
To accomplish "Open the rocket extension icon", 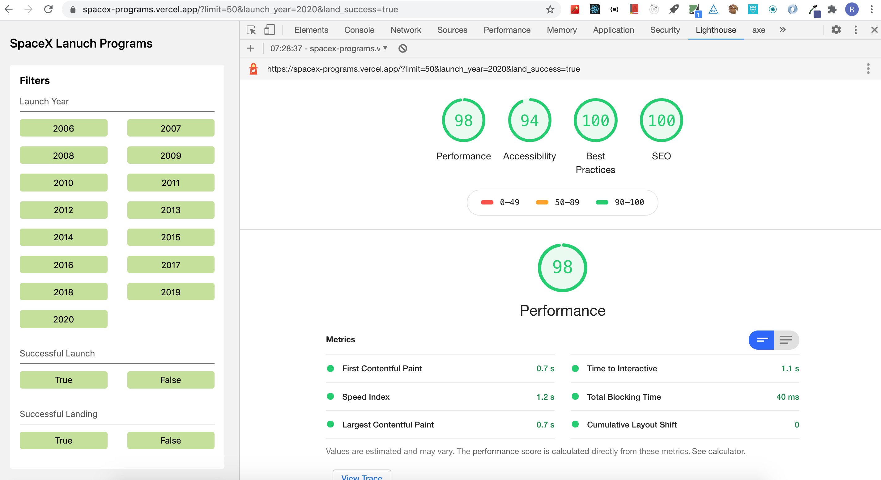I will [674, 9].
